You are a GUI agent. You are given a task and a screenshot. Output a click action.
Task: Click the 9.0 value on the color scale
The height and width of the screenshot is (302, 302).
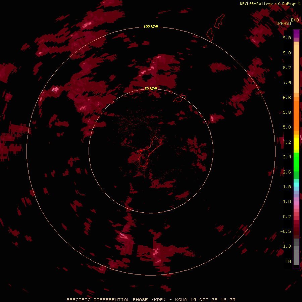pyautogui.click(x=287, y=53)
